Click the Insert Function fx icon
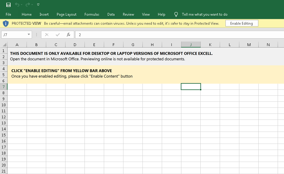 tap(69, 35)
